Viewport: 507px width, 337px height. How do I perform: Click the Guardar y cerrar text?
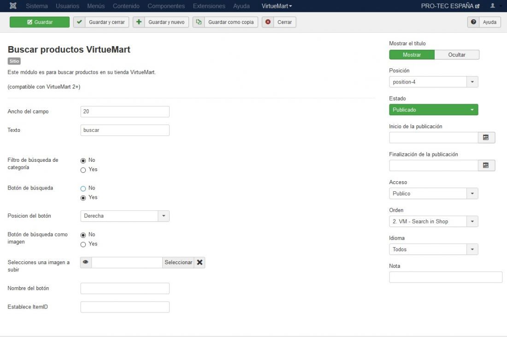pos(107,22)
